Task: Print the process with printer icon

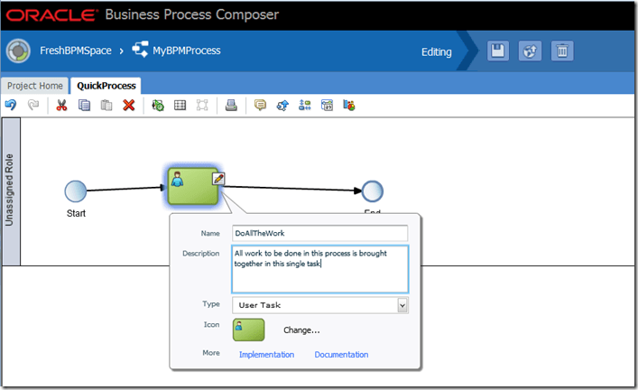Action: point(231,106)
